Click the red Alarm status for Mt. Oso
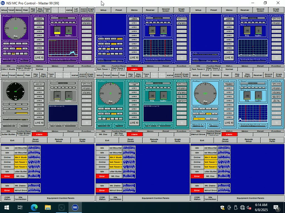 [134, 134]
